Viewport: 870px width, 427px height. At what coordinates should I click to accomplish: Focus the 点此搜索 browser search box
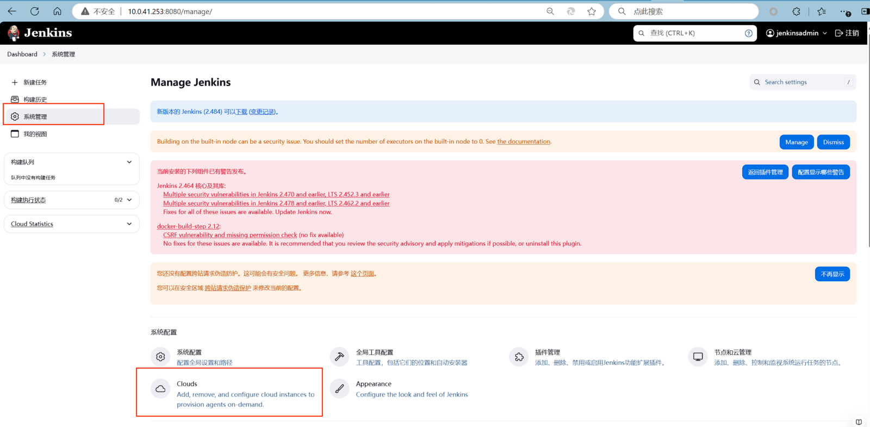[x=684, y=11]
